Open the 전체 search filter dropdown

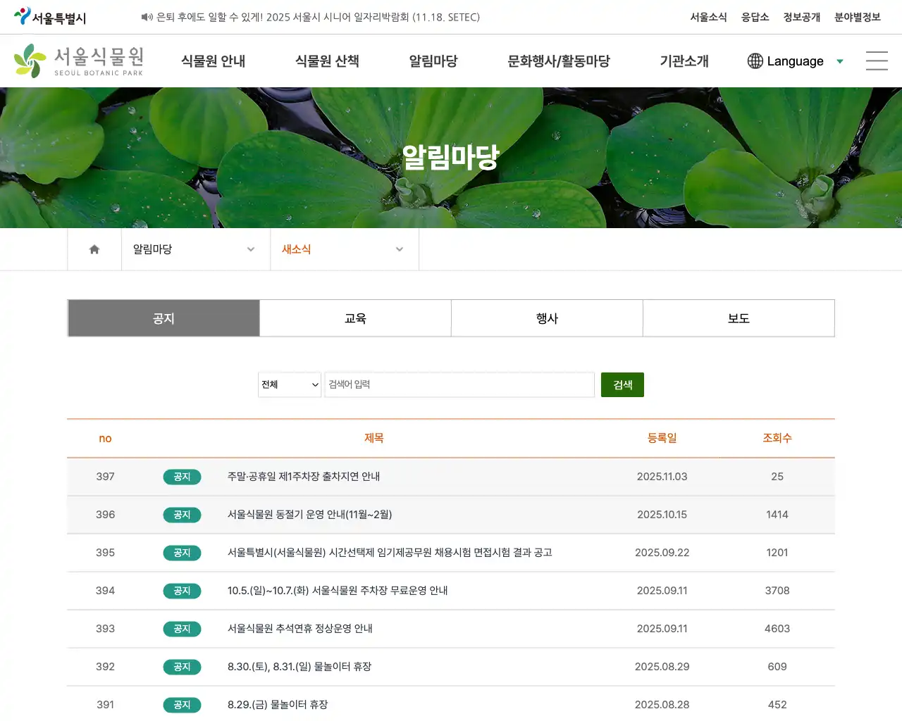coord(289,384)
